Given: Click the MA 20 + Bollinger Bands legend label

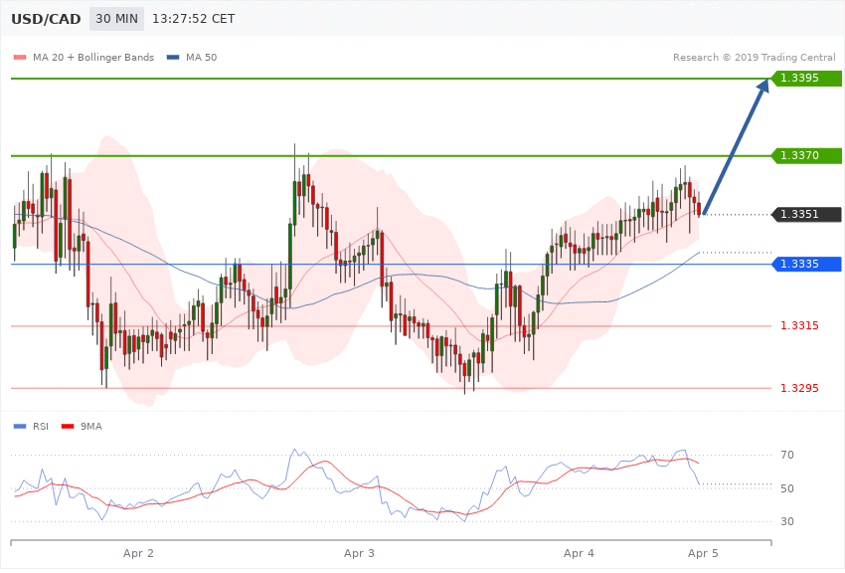Looking at the screenshot, I should pyautogui.click(x=93, y=57).
